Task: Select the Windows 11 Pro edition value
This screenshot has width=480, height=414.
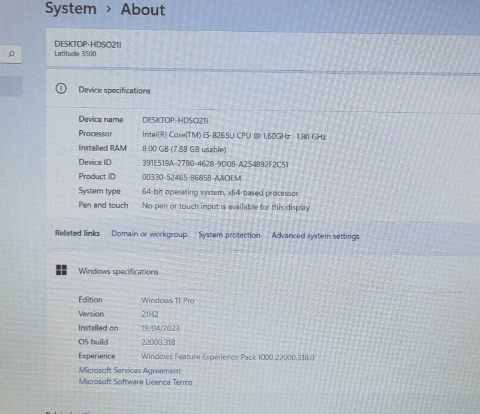Action: tap(168, 301)
